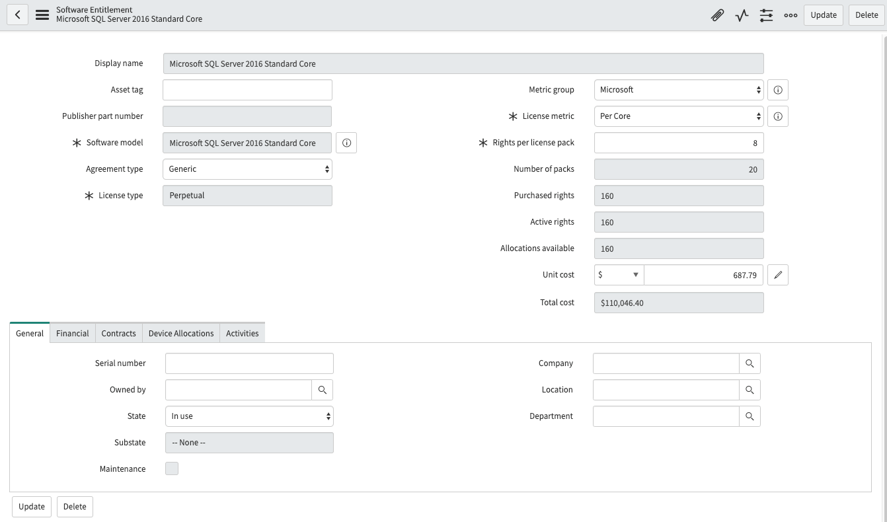
Task: Open the Agreement type dropdown
Action: (x=247, y=169)
